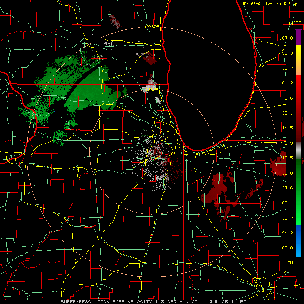Pick the purple segment of the color bar
This screenshot has height=304, width=304.
[298, 37]
